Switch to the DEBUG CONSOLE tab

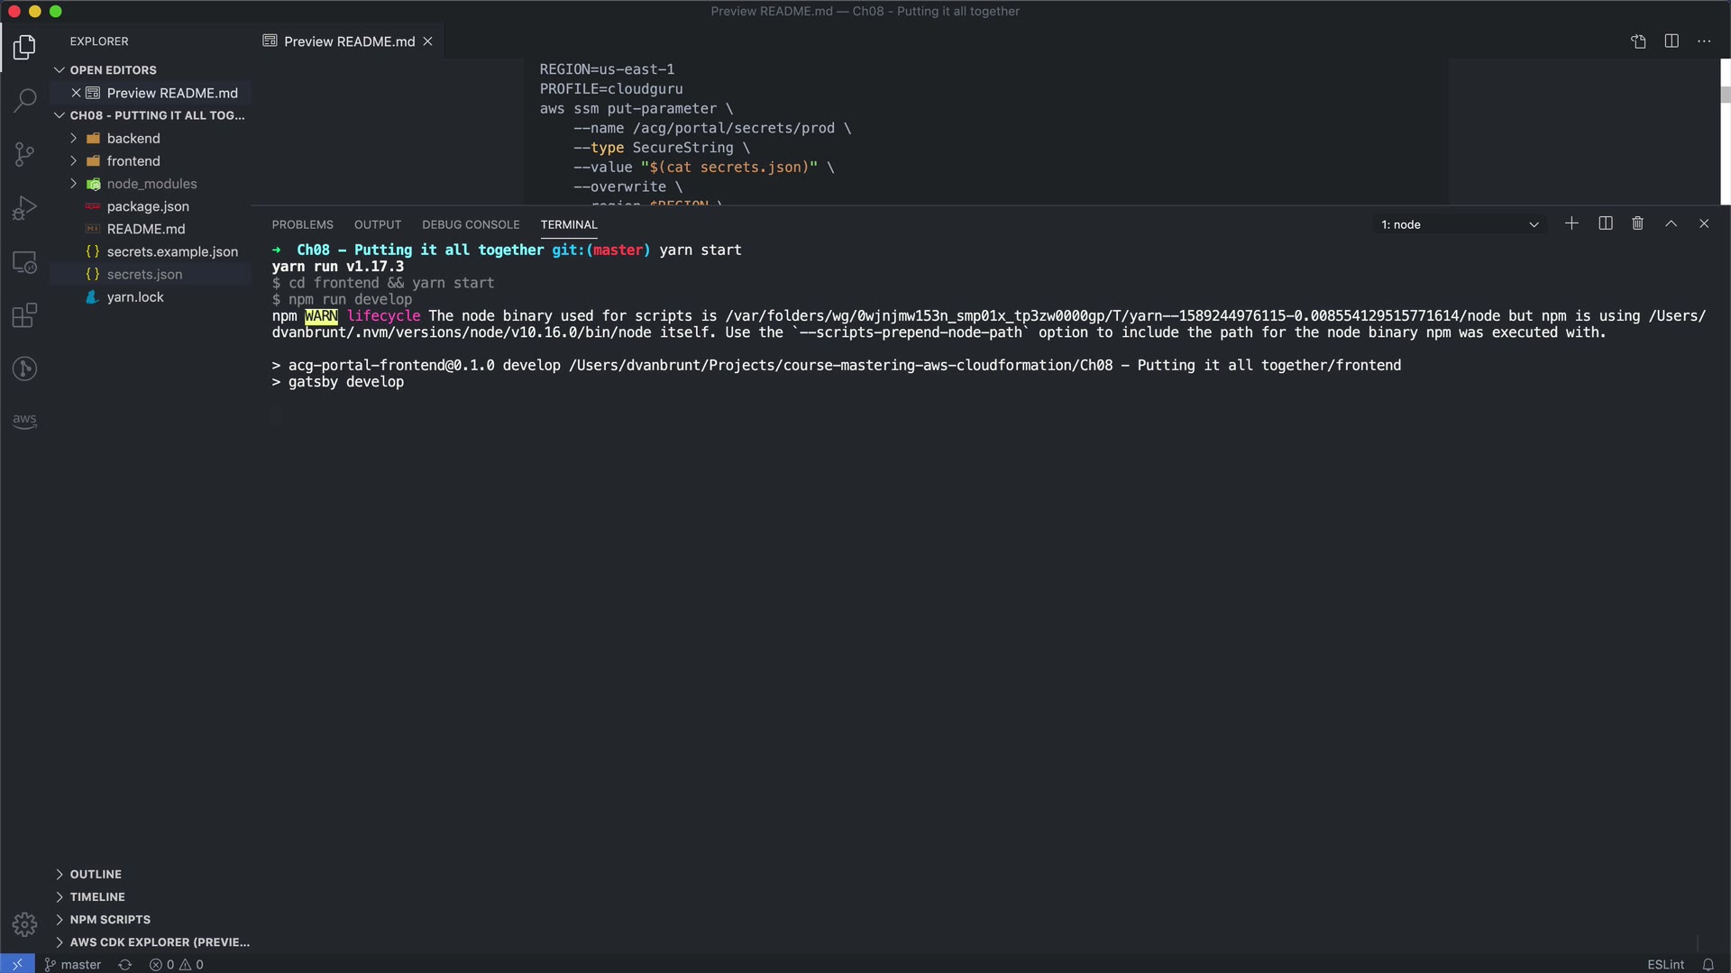471,224
